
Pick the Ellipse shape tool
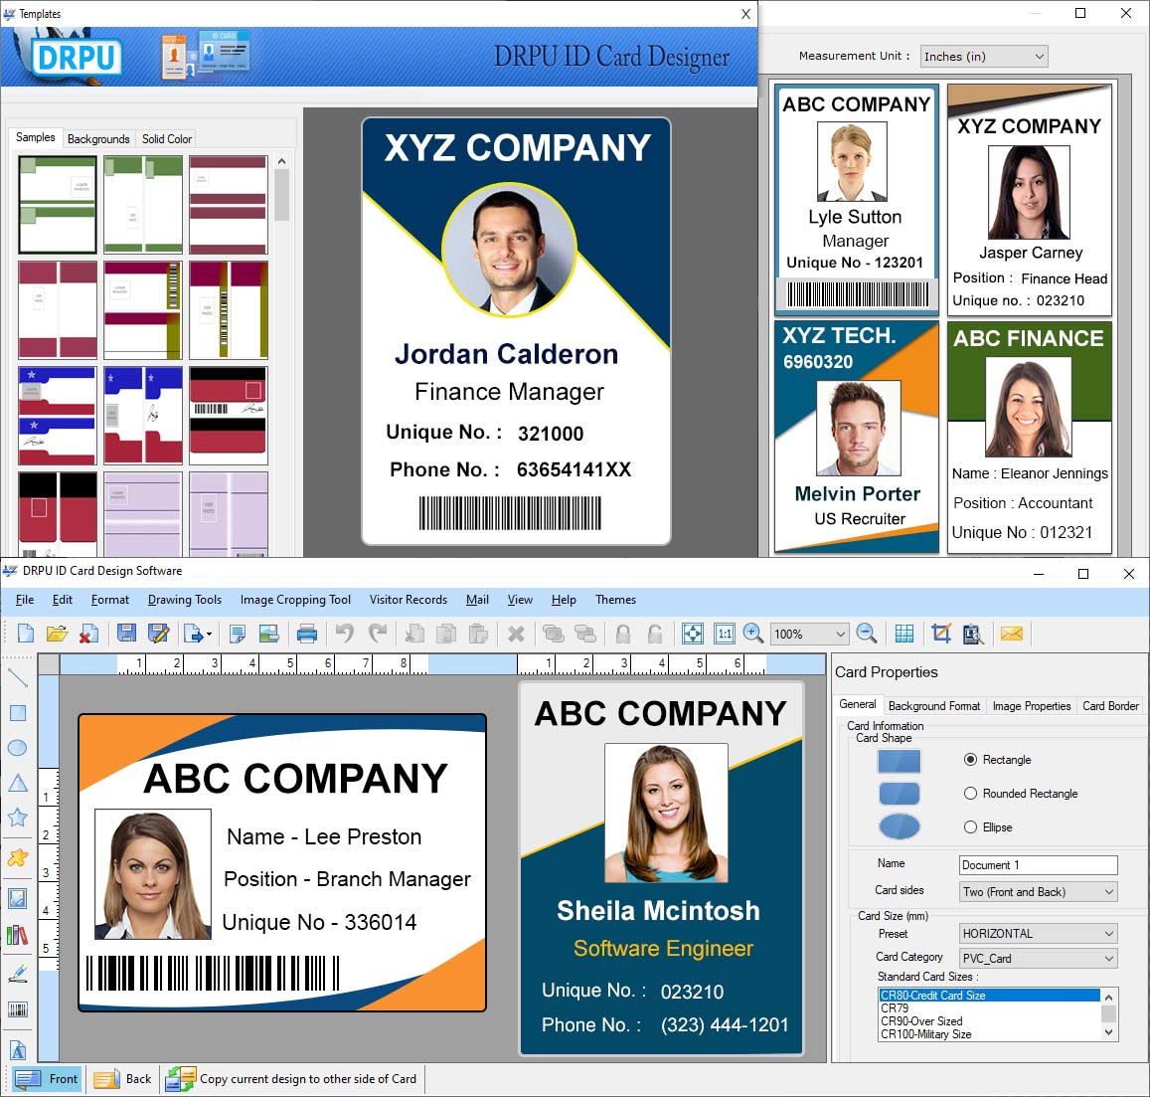[x=17, y=747]
